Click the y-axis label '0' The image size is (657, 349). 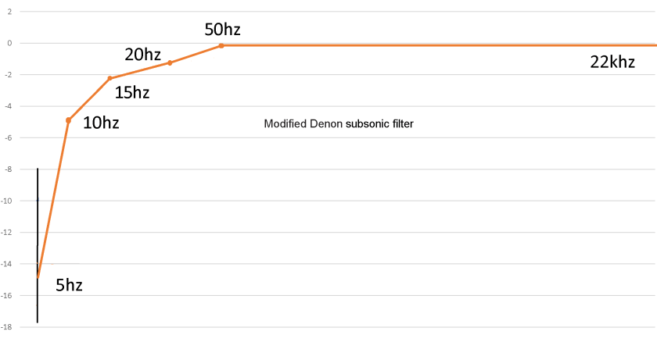pyautogui.click(x=9, y=44)
